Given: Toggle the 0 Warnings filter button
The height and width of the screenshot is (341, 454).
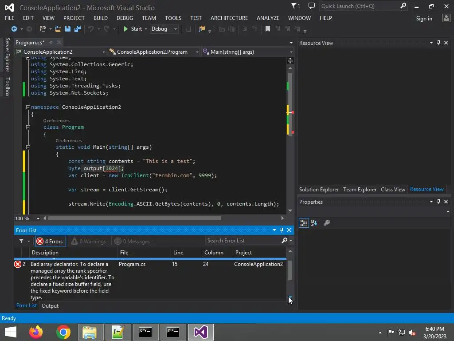Looking at the screenshot, I should [x=89, y=241].
